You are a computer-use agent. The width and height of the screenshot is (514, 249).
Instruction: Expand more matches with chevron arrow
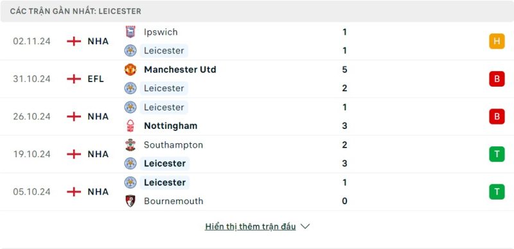coord(305,227)
